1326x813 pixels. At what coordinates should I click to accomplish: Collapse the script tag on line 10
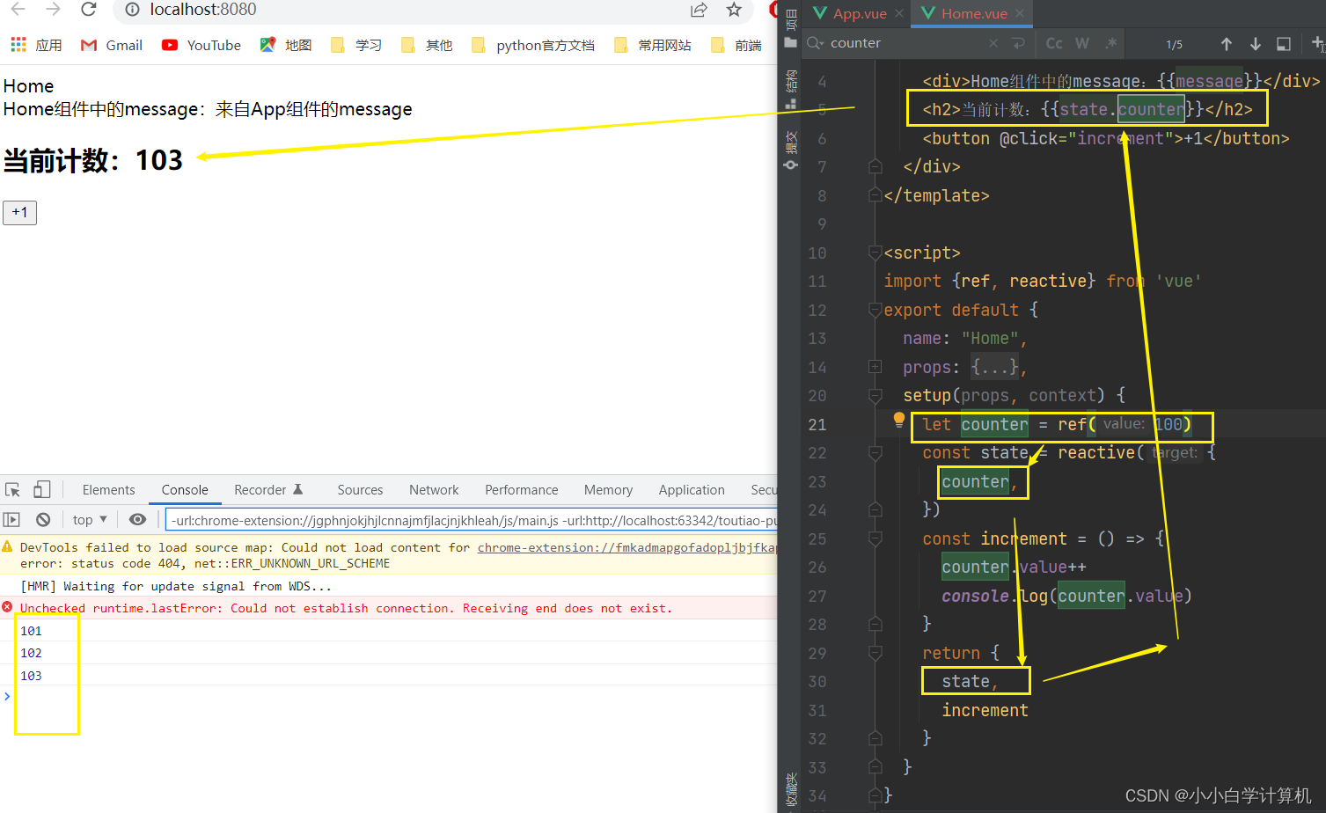click(875, 253)
